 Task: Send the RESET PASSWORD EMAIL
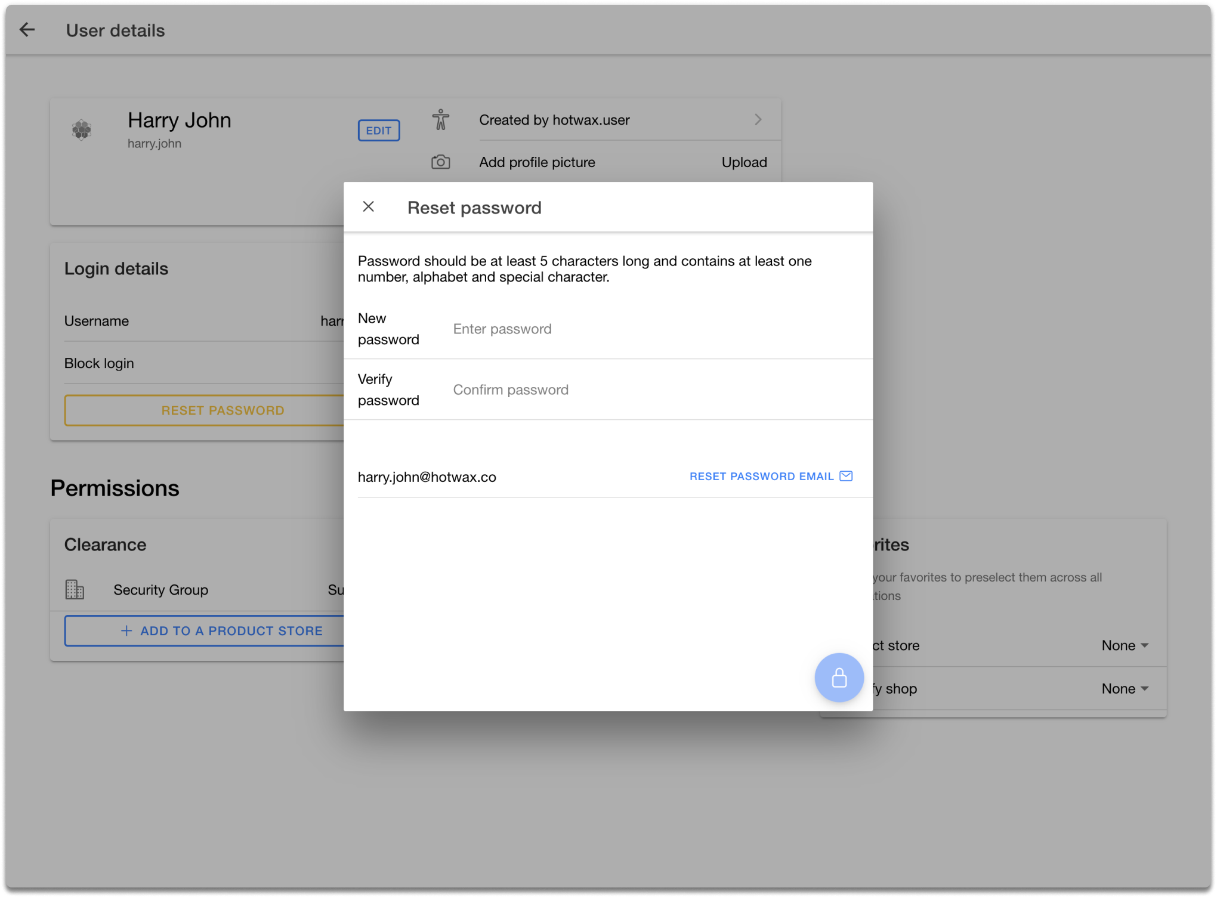pos(761,477)
